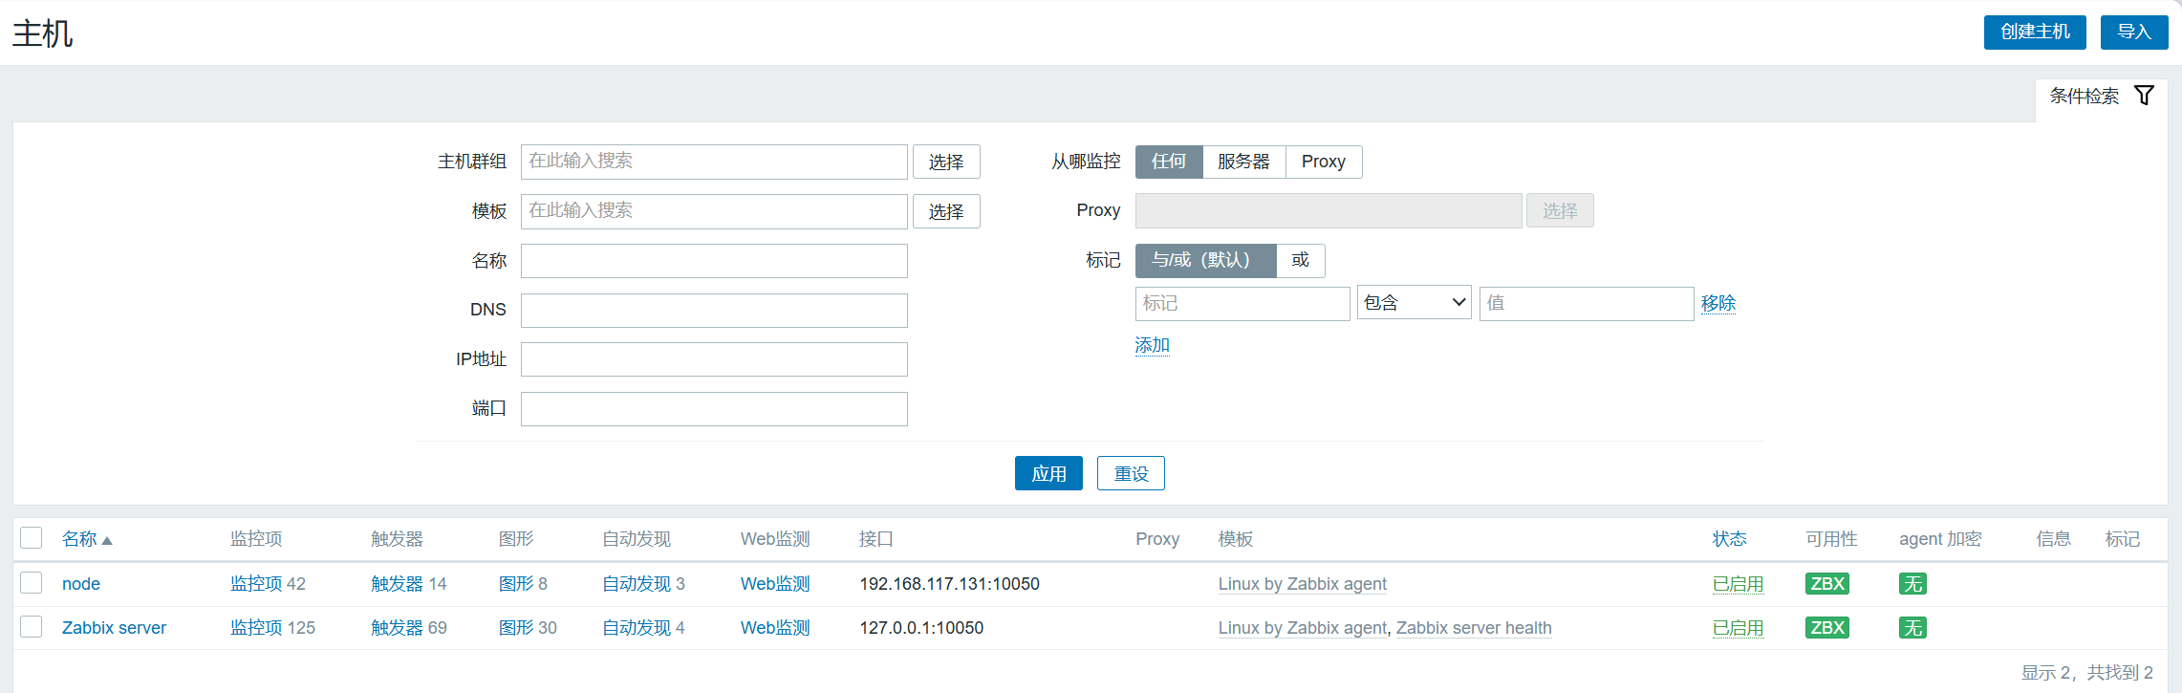2182x693 pixels.
Task: Check the node host checkbox
Action: click(32, 583)
